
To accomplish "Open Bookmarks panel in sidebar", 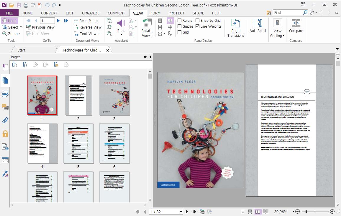I will pos(5,67).
